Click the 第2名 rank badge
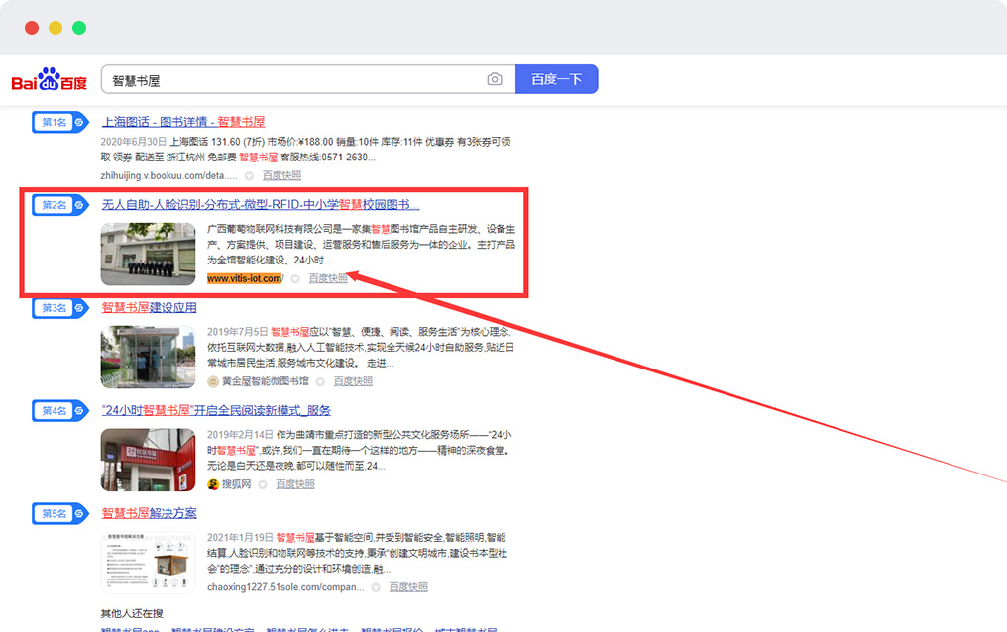Viewport: 1007px width, 632px height. [59, 205]
